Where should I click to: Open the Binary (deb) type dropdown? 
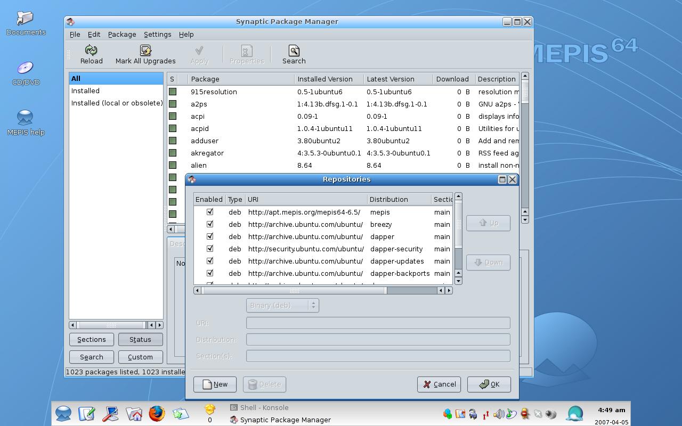(282, 306)
